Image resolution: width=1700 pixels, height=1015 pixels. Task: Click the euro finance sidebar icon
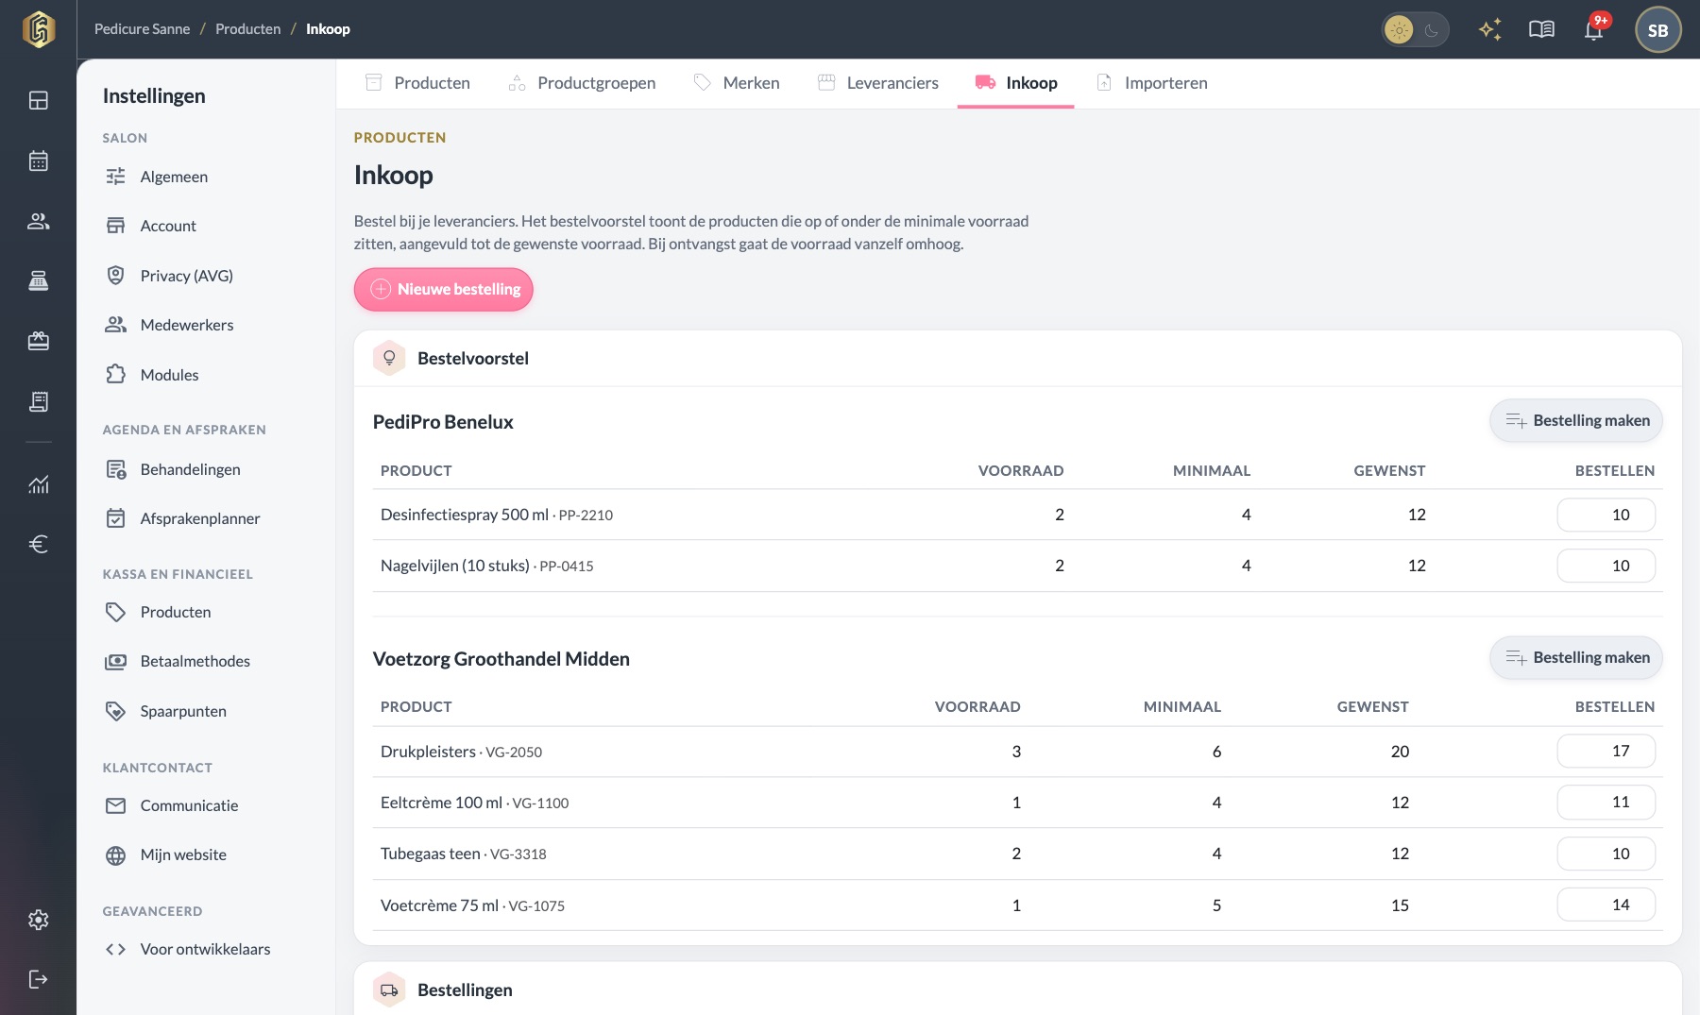click(x=38, y=544)
